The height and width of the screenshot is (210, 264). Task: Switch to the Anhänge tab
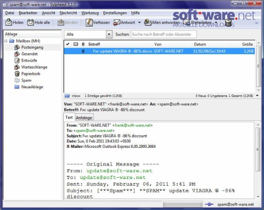[x=84, y=118]
